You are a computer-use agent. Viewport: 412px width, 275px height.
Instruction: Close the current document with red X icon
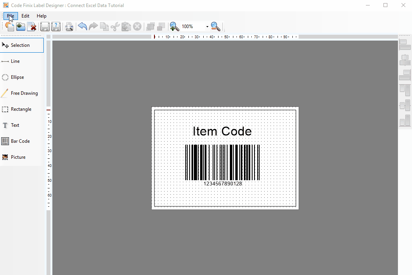click(32, 27)
